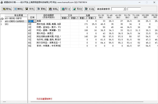Click the 删除 (Delete) toolbar icon
The height and width of the screenshot is (104, 158).
pyautogui.click(x=18, y=9)
